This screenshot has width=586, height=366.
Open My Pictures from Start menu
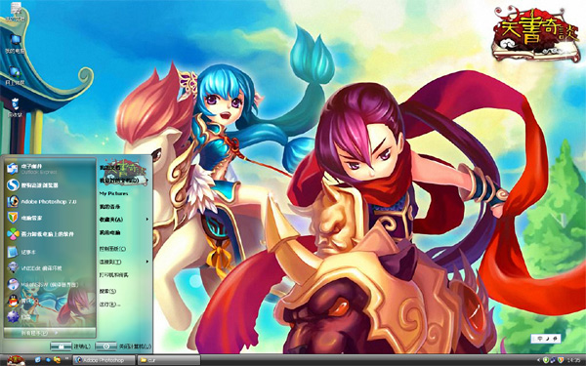click(113, 193)
